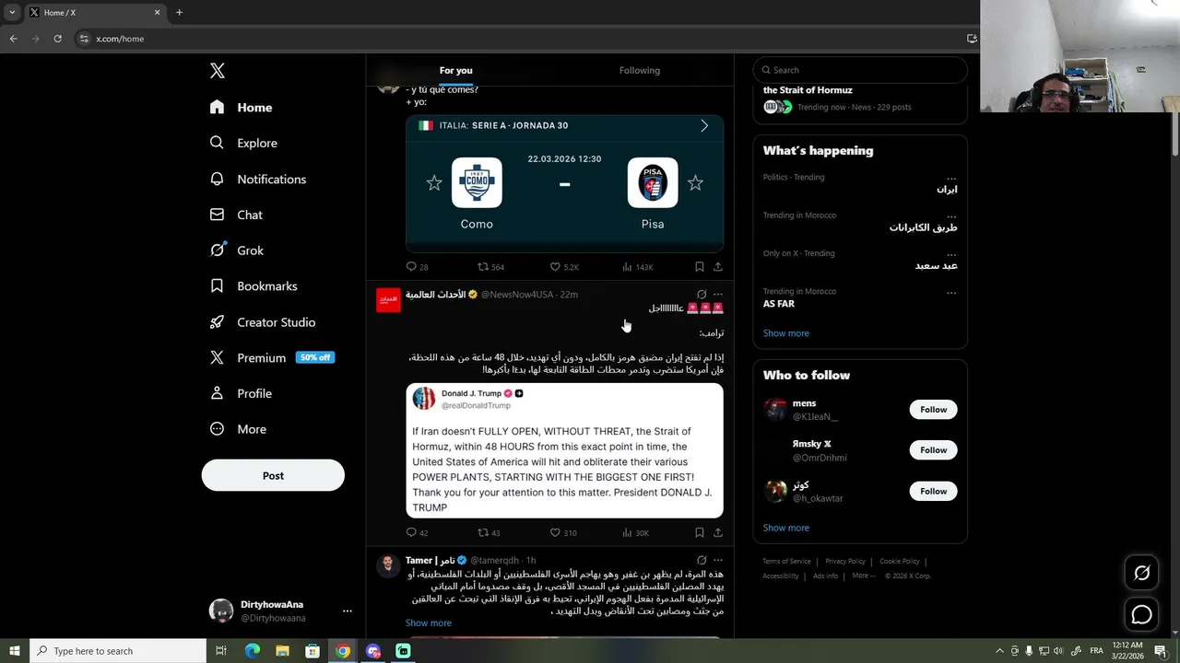Share the NewsNow4USA post

(x=718, y=532)
